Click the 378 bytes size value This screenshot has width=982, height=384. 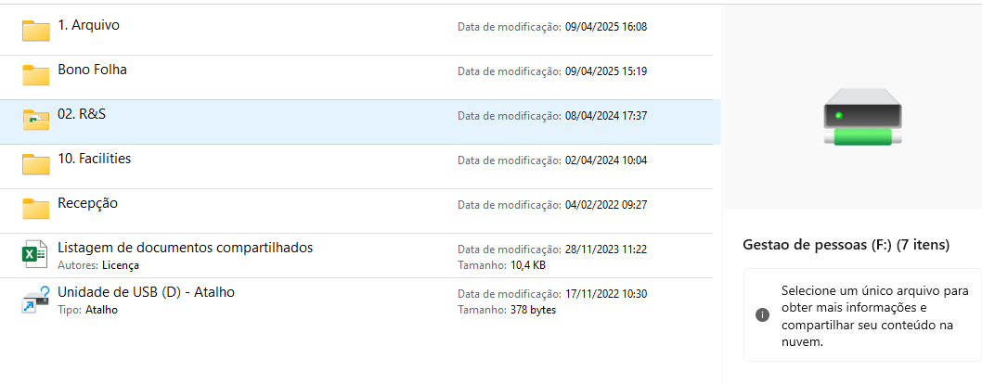533,310
